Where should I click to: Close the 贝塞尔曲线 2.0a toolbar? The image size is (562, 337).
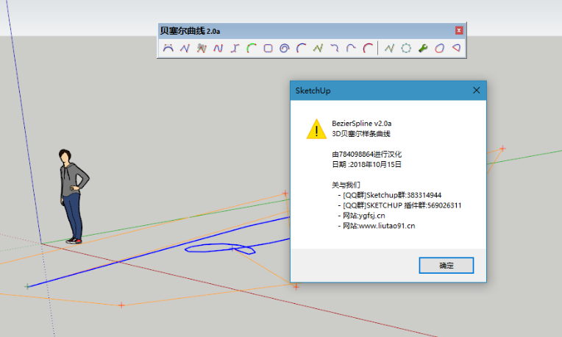[x=459, y=30]
